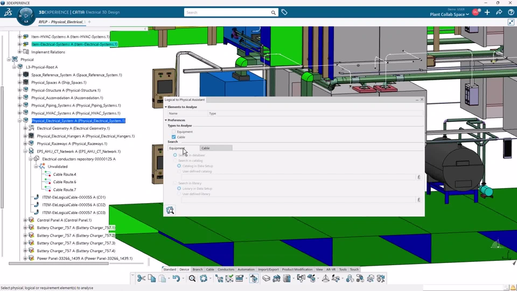Click the compass triad icon in toolbar

[325, 279]
